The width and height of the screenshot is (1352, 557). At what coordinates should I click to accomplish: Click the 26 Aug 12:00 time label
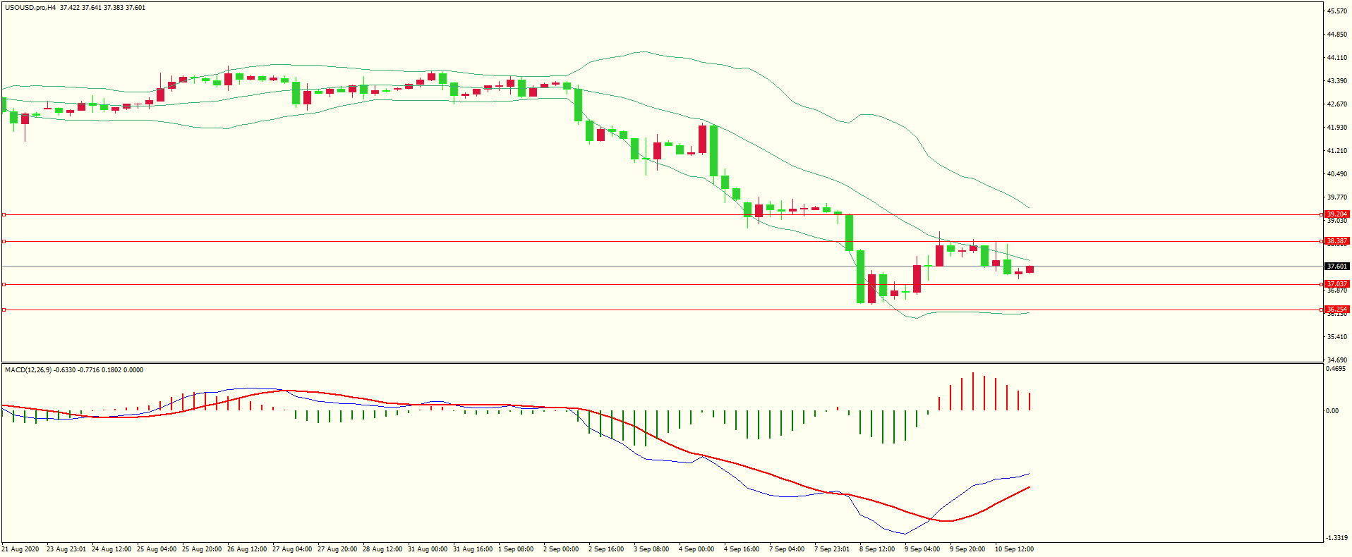247,549
